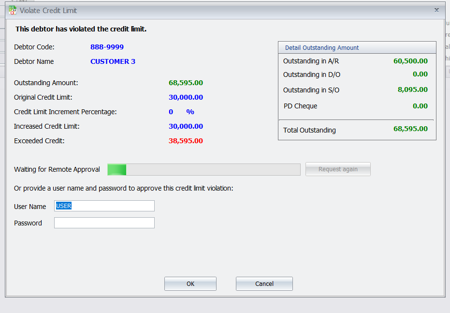Click the Violate Credit Limit title bar icon
This screenshot has height=313, width=450.
point(13,10)
